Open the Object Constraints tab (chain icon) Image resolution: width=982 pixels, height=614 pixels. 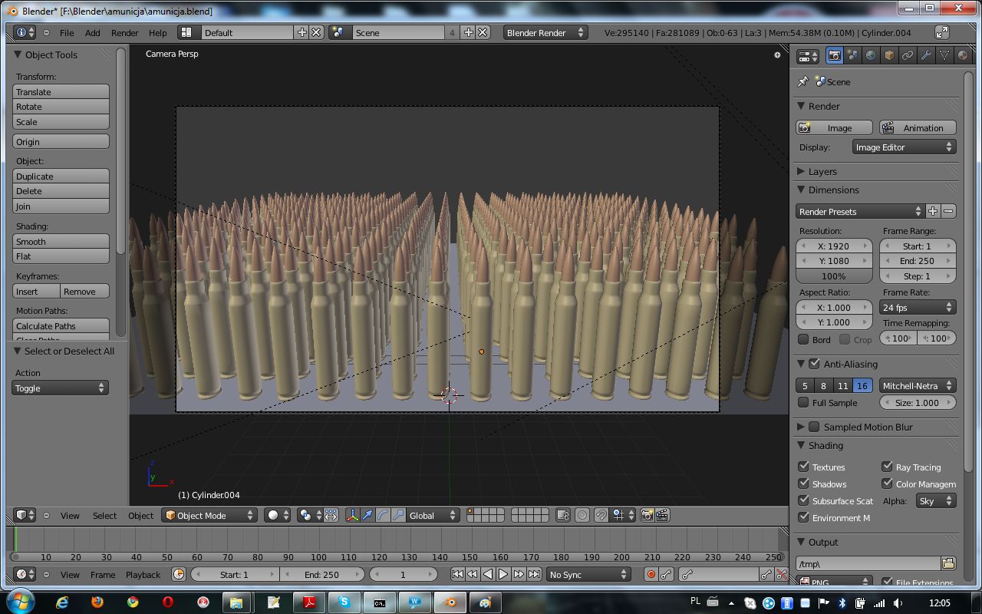908,56
